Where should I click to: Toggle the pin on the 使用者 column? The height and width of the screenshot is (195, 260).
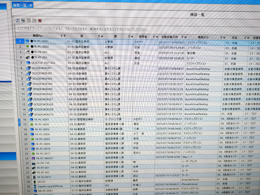(157, 37)
